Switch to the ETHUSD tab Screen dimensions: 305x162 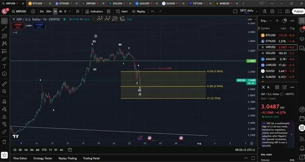pos(66,4)
